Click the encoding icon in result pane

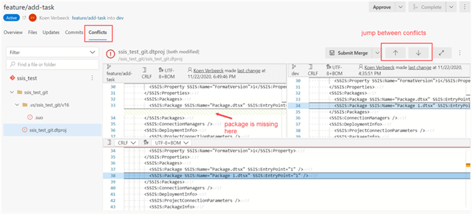tap(146, 143)
